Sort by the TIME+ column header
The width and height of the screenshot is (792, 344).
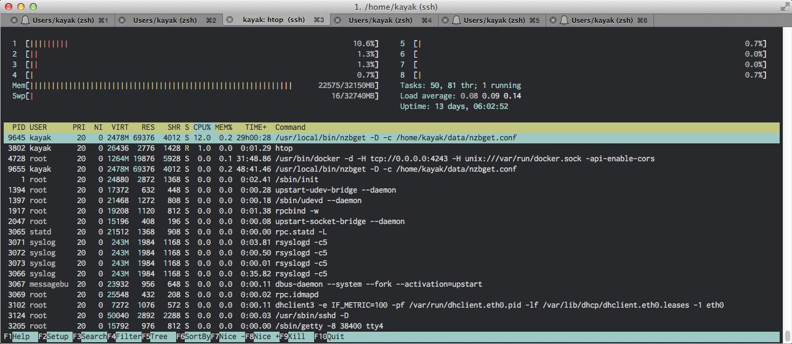click(256, 127)
